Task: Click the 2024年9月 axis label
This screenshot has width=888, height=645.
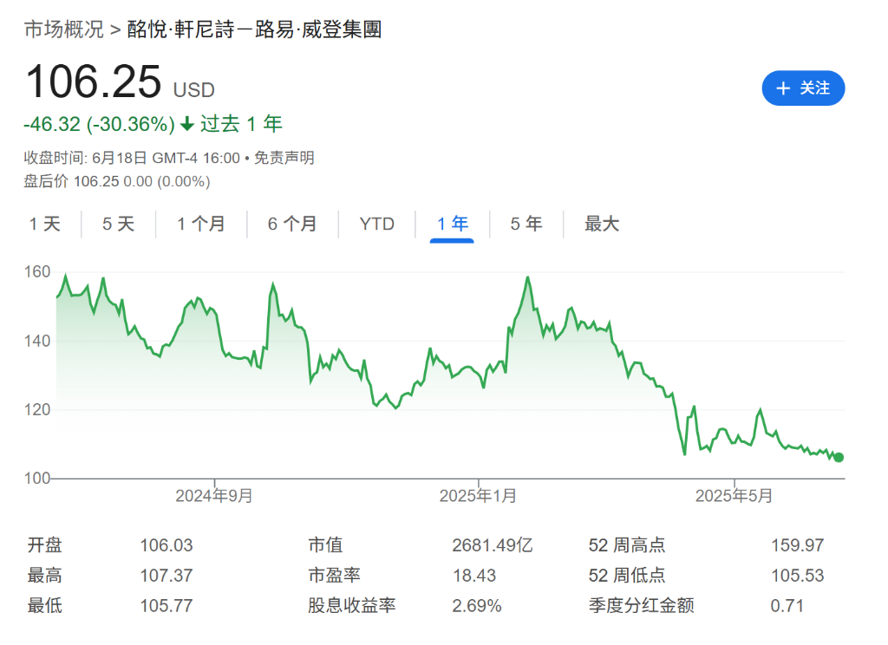Action: click(213, 496)
